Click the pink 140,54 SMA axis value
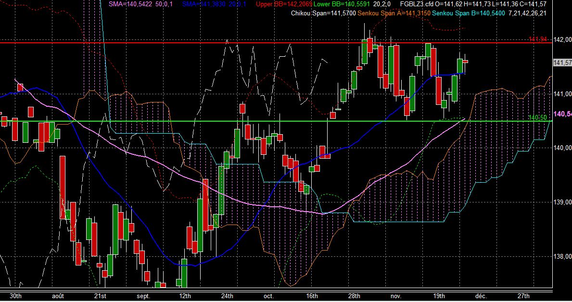 coord(562,114)
